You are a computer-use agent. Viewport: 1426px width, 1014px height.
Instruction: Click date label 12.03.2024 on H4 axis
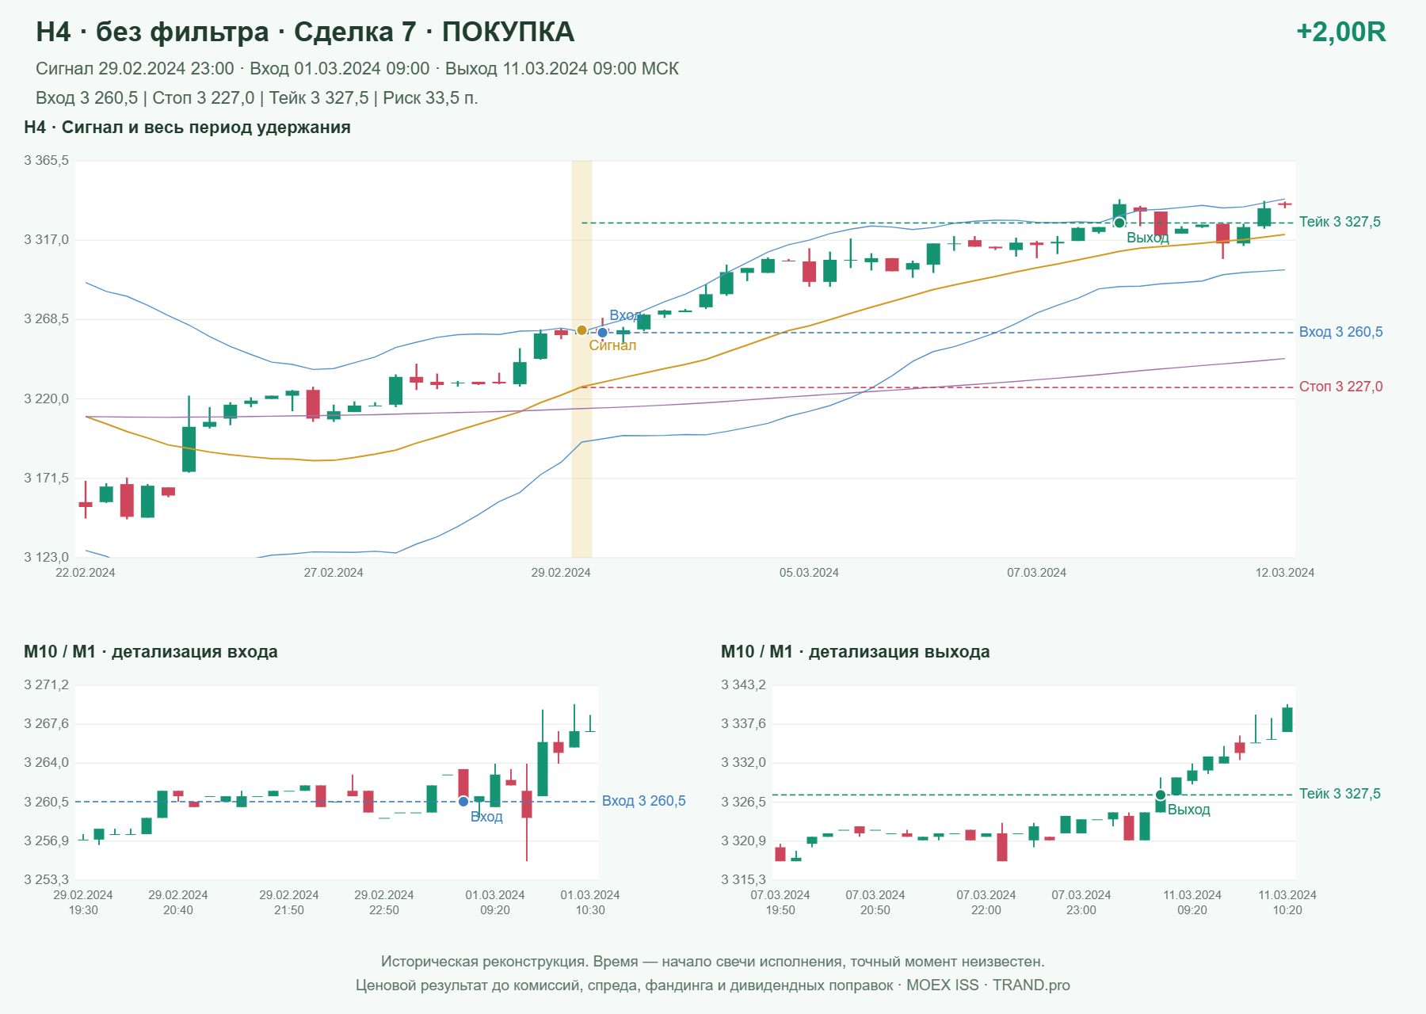(1285, 573)
